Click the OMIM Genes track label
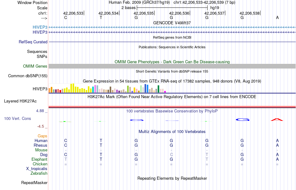This screenshot has width=296, height=190. coord(35,66)
